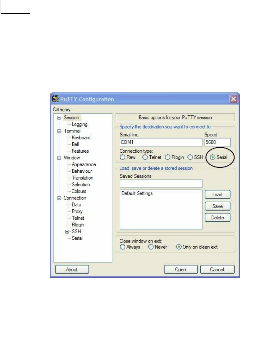Open the Behaviour category
This screenshot has width=271, height=353.
coord(82,171)
